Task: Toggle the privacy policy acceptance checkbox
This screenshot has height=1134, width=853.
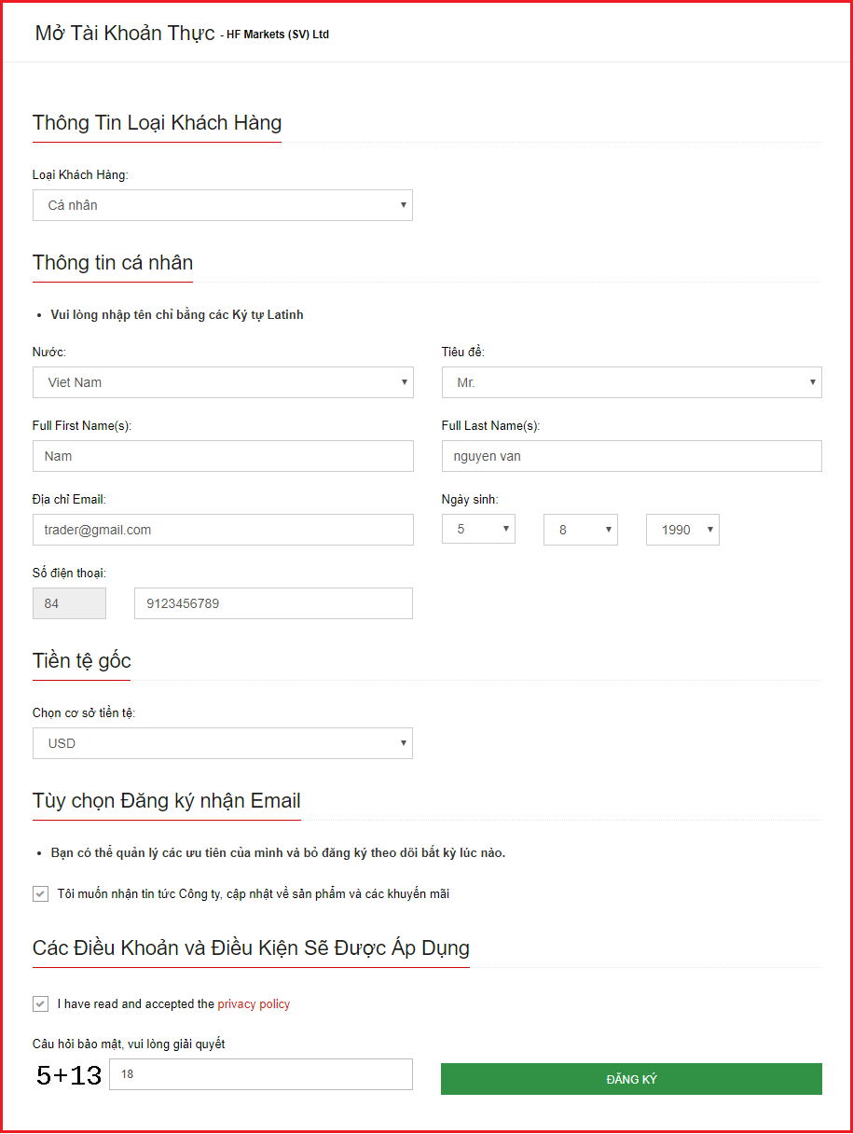Action: pos(40,1003)
